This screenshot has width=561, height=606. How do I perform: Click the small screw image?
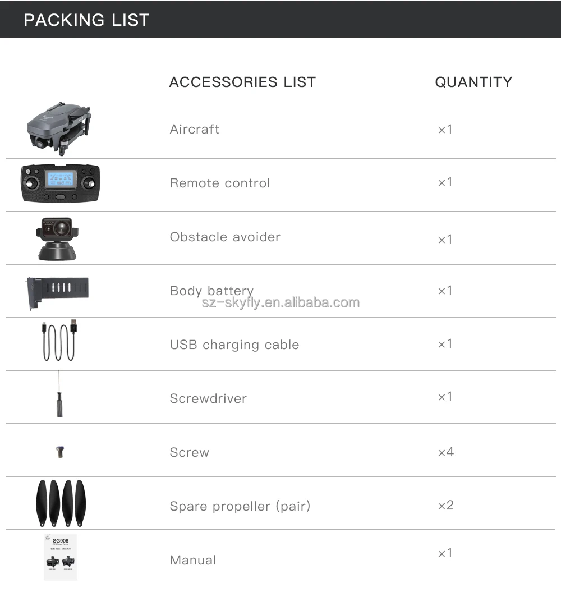click(x=60, y=452)
